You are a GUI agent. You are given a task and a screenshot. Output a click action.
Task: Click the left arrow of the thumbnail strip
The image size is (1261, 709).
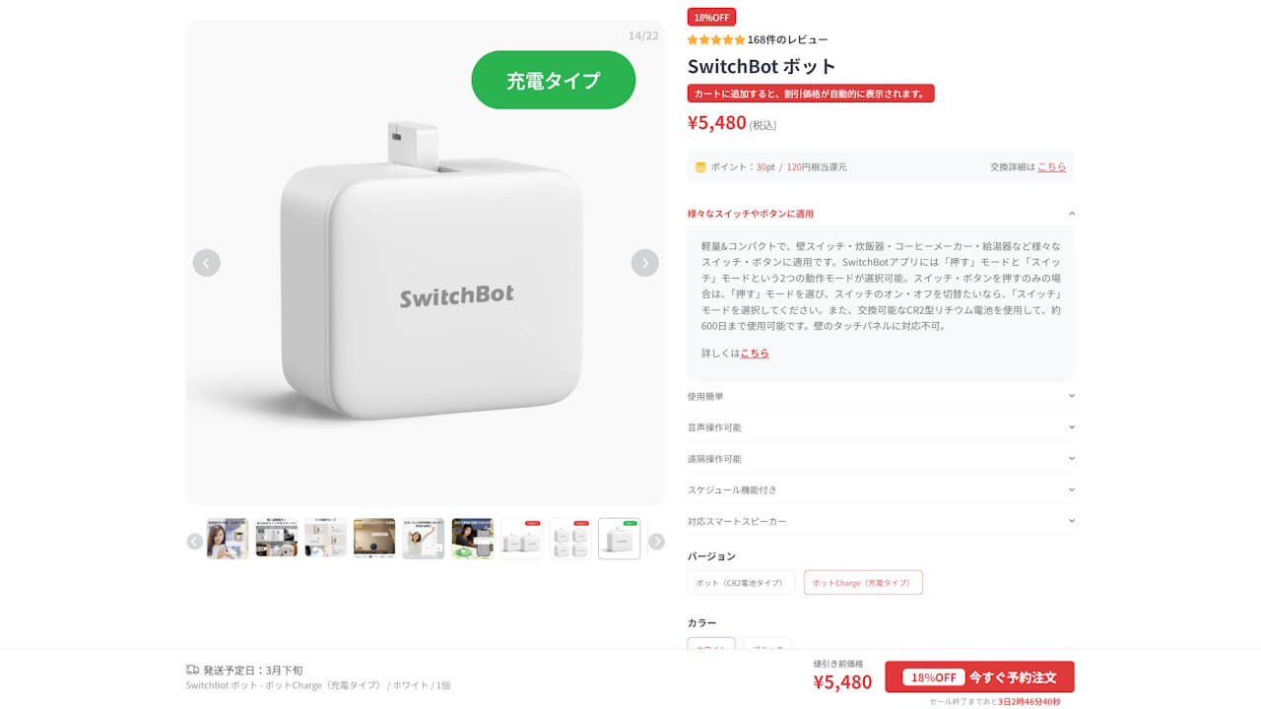[x=193, y=538]
